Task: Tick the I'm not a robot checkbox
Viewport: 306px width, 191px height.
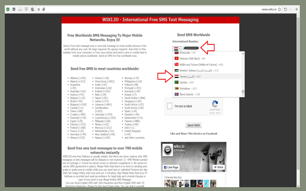Action: click(x=170, y=106)
